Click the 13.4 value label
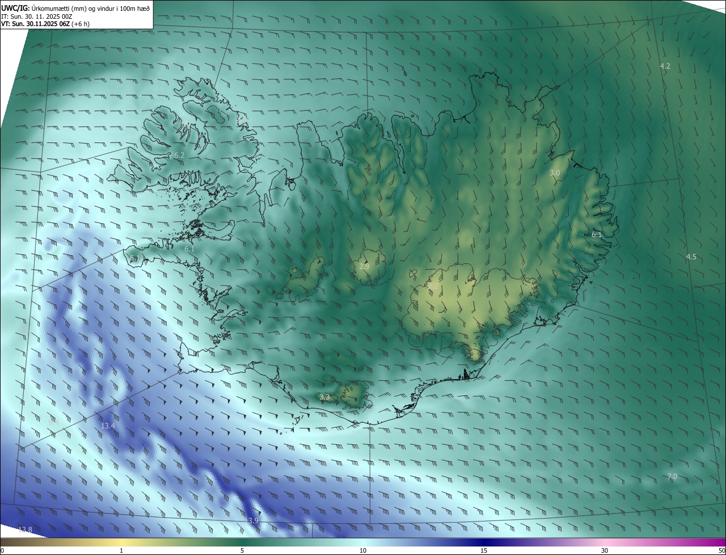Image resolution: width=726 pixels, height=555 pixels. click(108, 426)
